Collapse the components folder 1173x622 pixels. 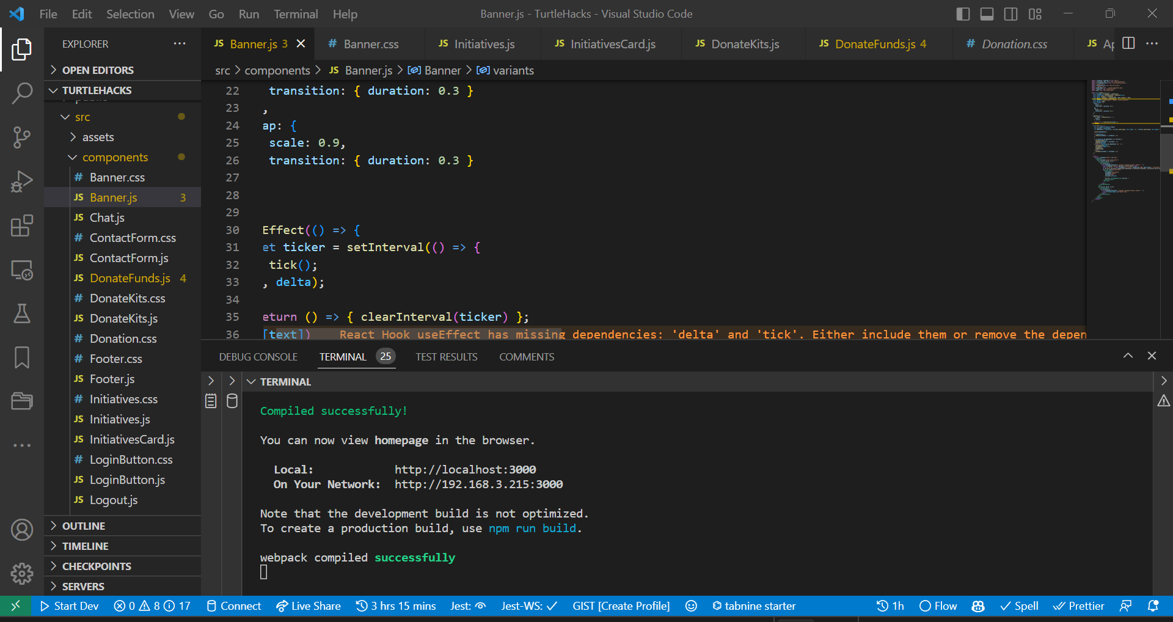tap(115, 158)
